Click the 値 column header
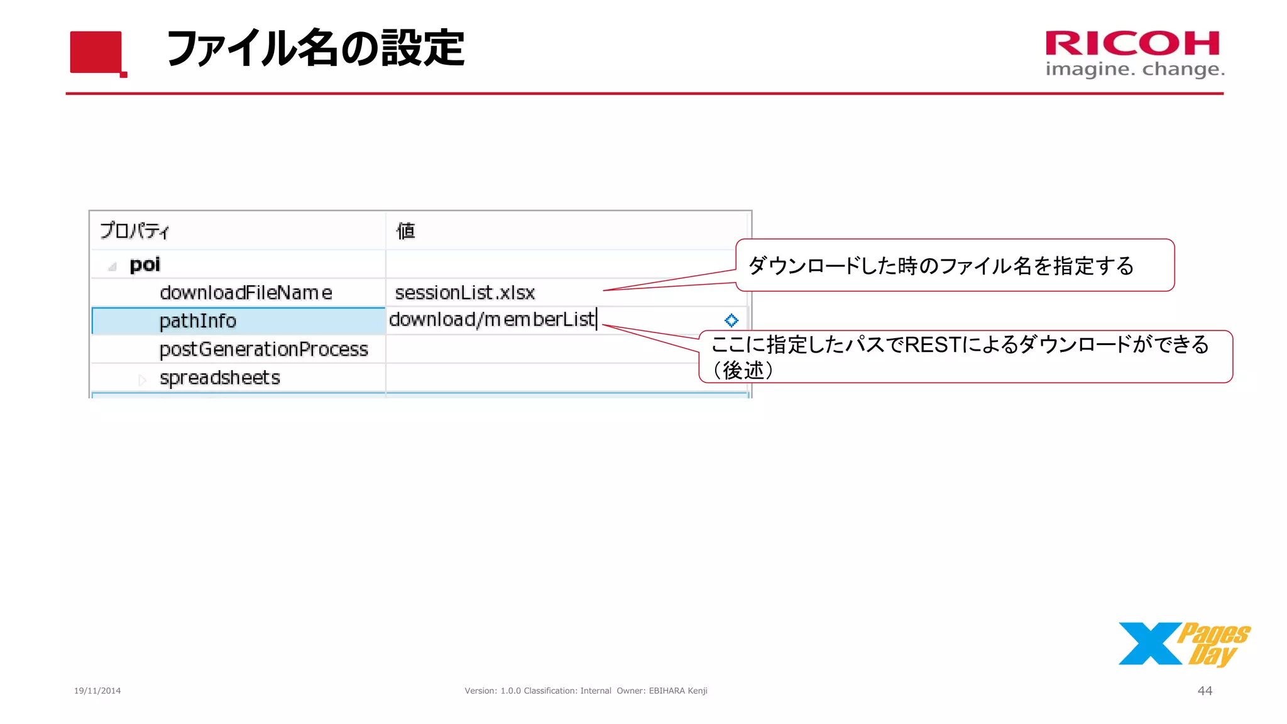The image size is (1287, 724). tap(567, 231)
